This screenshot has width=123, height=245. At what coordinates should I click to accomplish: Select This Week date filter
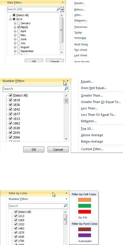[81, 50]
